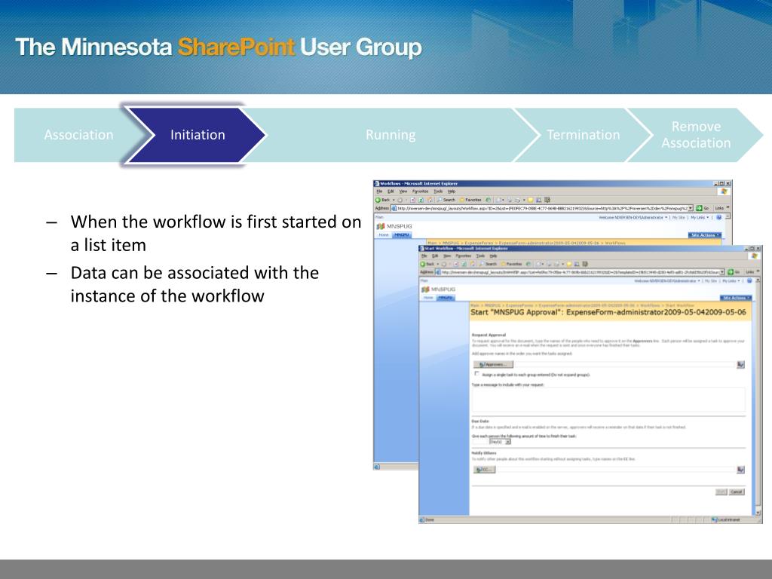Check Assign a single task to each group
Viewport: 772px width, 579px height.
(476, 374)
